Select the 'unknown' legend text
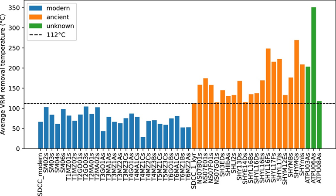This screenshot has width=336, height=196. coord(60,26)
